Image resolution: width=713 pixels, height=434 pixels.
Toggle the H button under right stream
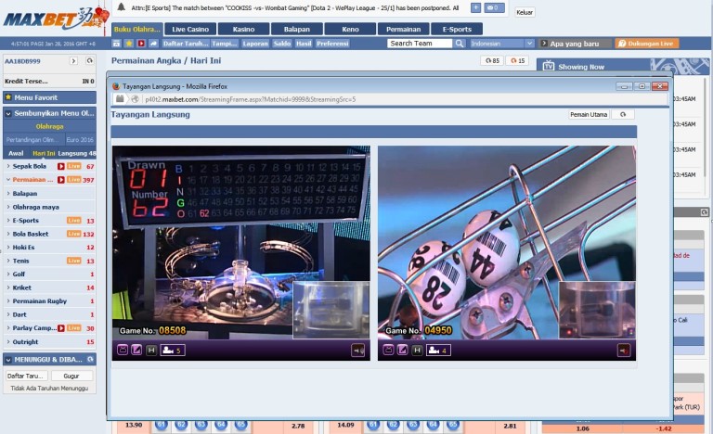417,350
